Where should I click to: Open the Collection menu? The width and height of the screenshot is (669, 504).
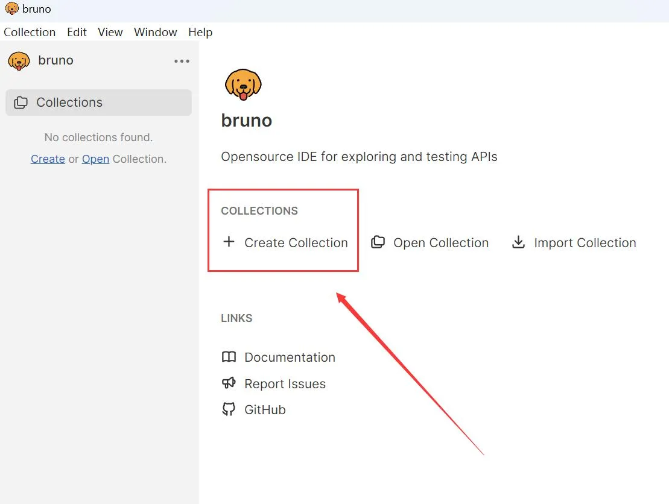(30, 33)
